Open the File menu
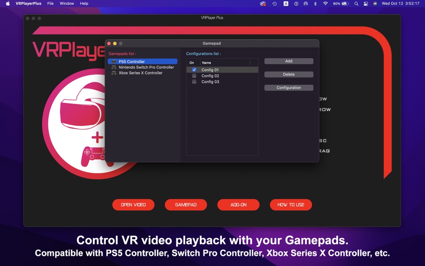This screenshot has width=425, height=266. (x=50, y=4)
